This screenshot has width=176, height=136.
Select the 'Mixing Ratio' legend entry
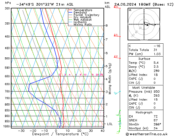83,24
